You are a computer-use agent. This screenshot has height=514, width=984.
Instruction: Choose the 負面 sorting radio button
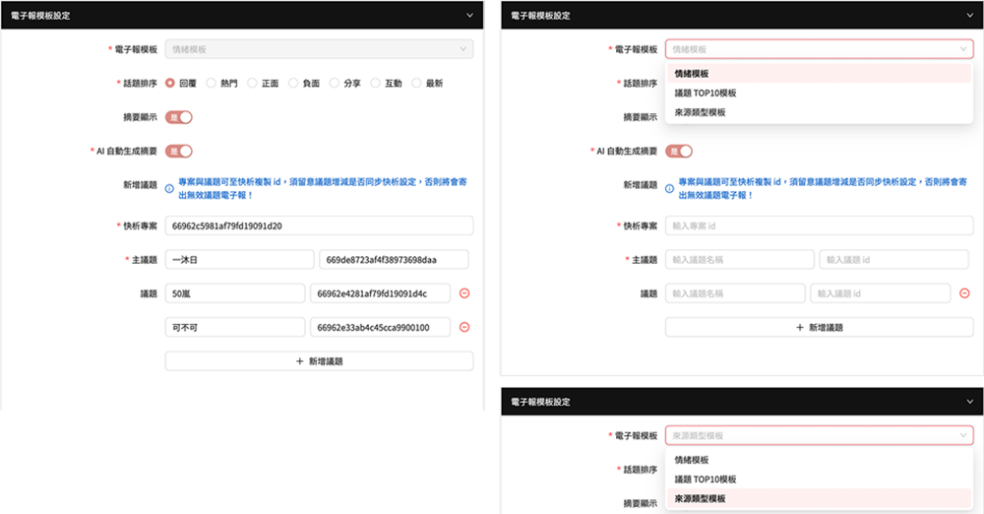293,84
